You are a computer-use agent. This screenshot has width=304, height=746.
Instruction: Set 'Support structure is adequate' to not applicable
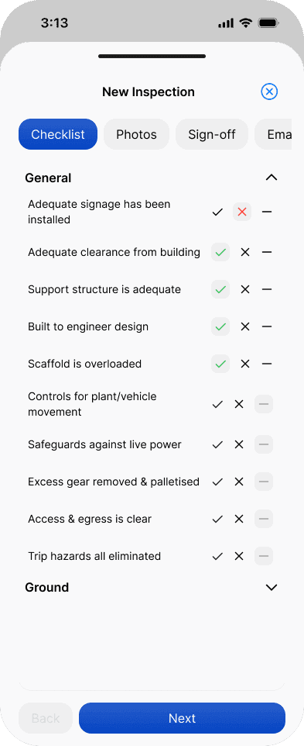[267, 289]
